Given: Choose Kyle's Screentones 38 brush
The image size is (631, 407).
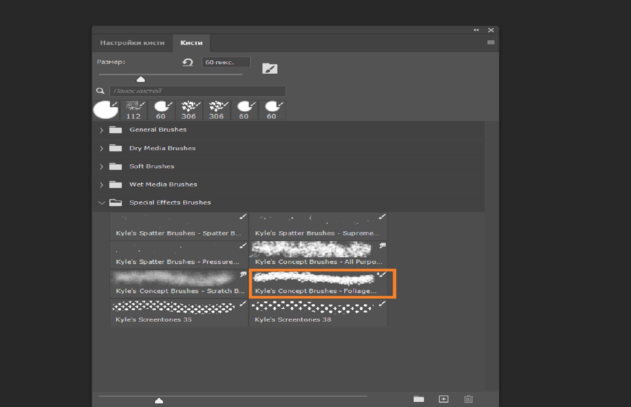Looking at the screenshot, I should [318, 313].
